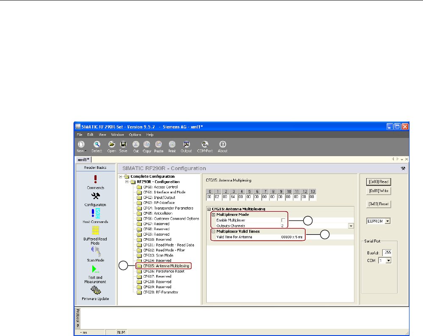This screenshot has height=336, width=423.
Task: Select CFG12: Read Mode - Filter
Action: tap(164, 250)
